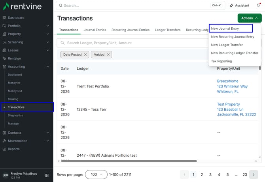265x182 pixels.
Task: Open Tax Reporting from Actions menu
Action: [221, 61]
